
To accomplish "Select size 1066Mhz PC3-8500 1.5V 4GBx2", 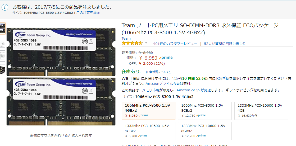I will coord(149,111).
